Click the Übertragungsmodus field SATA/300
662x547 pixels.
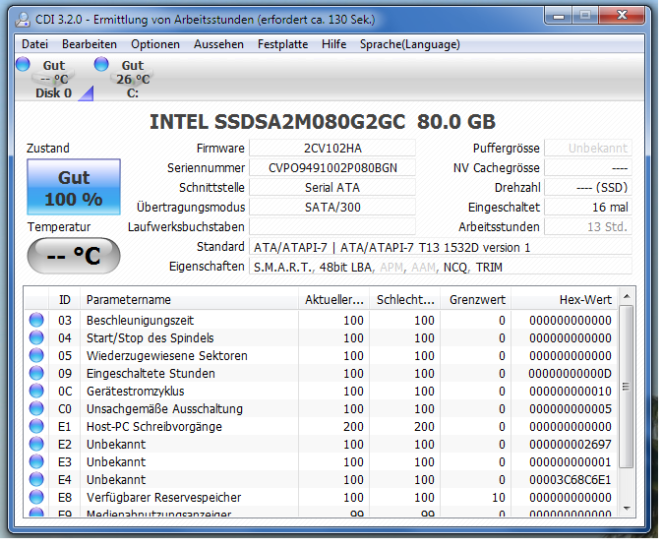point(332,207)
